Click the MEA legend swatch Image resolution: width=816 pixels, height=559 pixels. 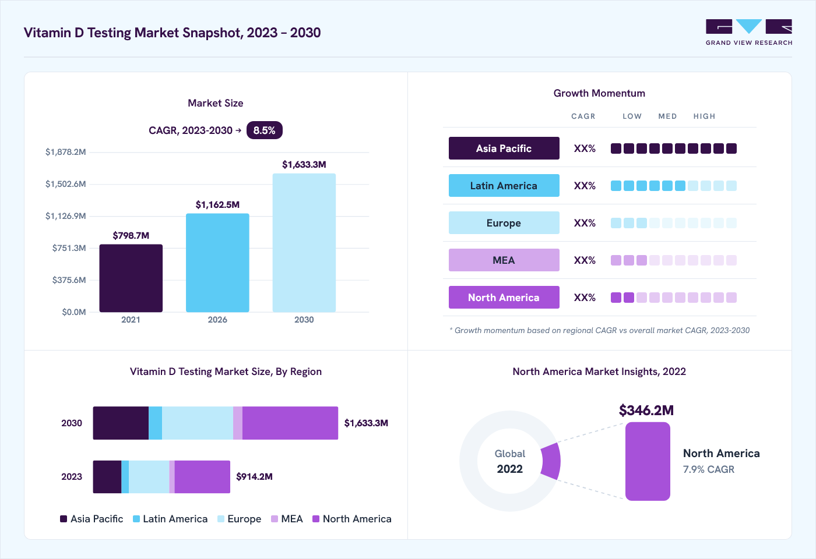pyautogui.click(x=275, y=519)
